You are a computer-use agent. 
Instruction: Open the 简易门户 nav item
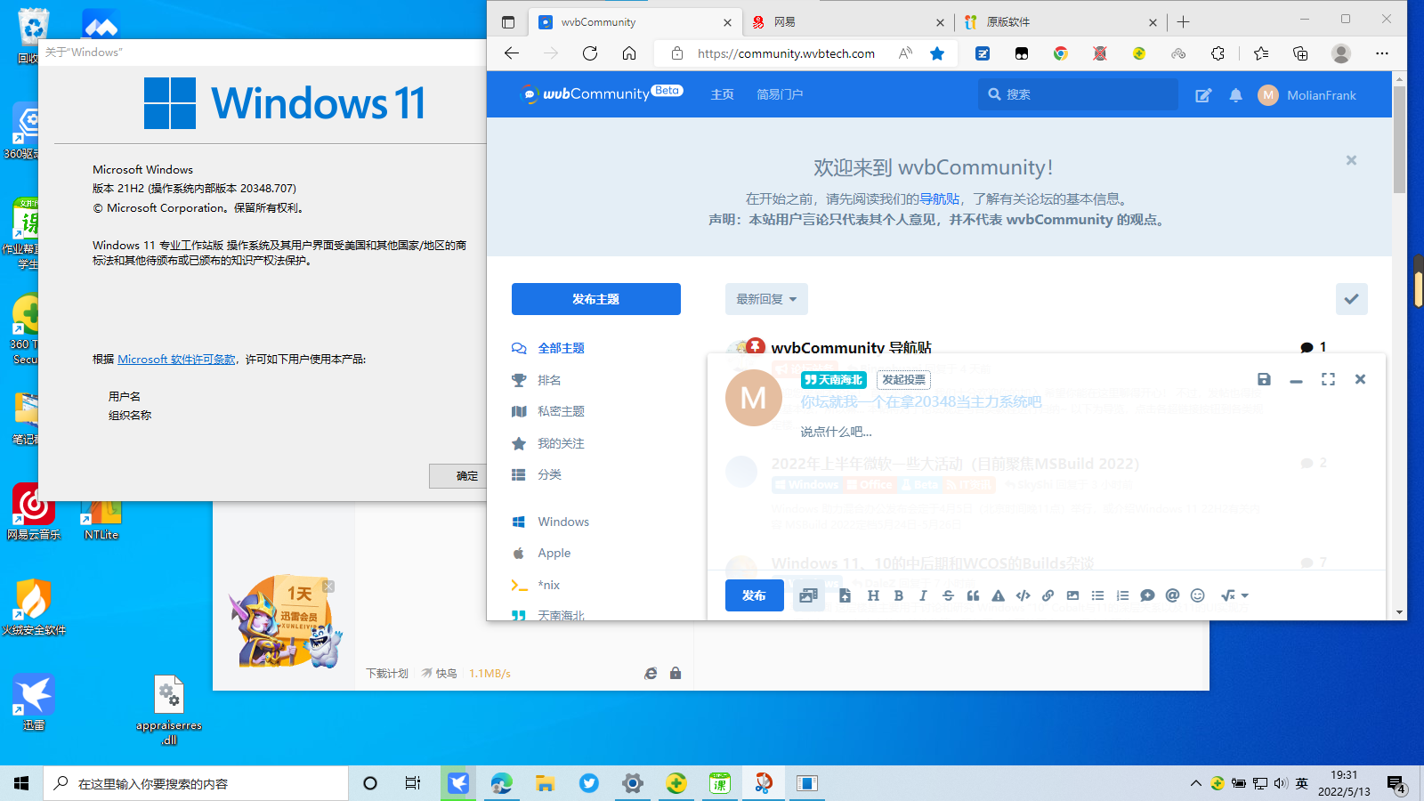[x=780, y=94]
